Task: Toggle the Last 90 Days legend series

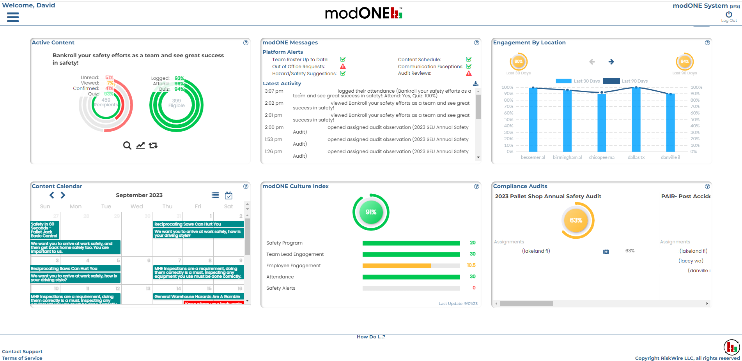Action: pos(625,81)
